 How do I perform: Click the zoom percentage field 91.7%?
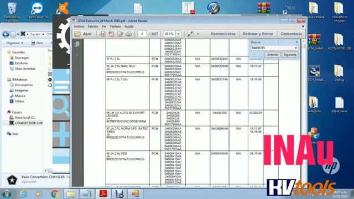pyautogui.click(x=169, y=34)
